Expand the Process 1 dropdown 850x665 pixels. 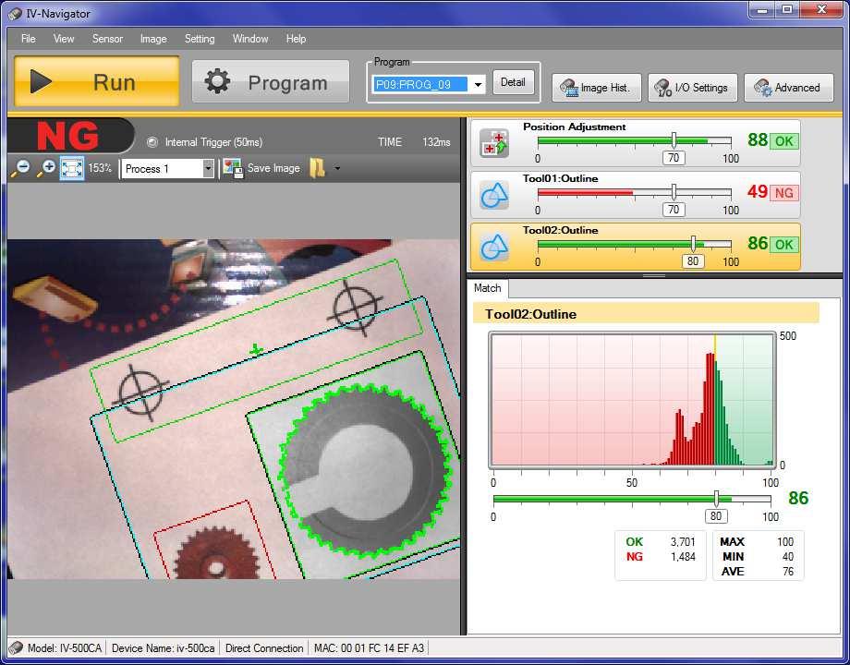point(208,168)
